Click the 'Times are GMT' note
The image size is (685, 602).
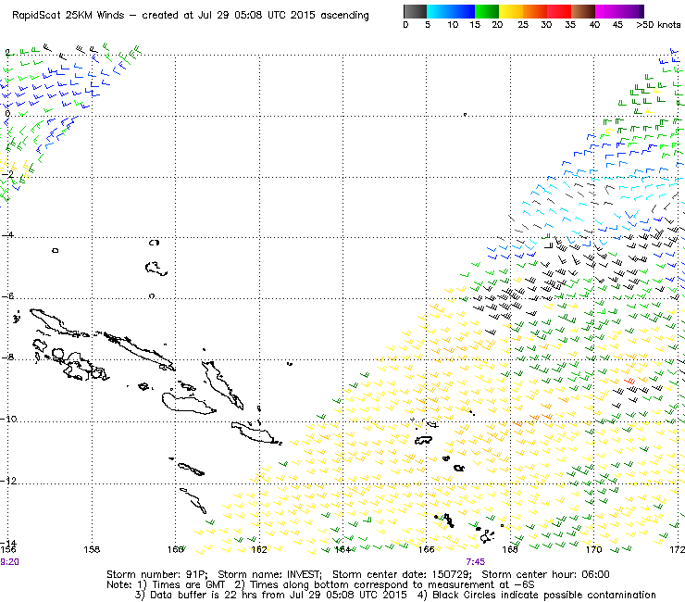[189, 584]
